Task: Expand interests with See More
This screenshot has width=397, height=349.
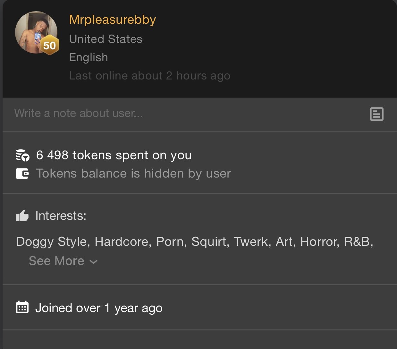Action: click(x=57, y=261)
